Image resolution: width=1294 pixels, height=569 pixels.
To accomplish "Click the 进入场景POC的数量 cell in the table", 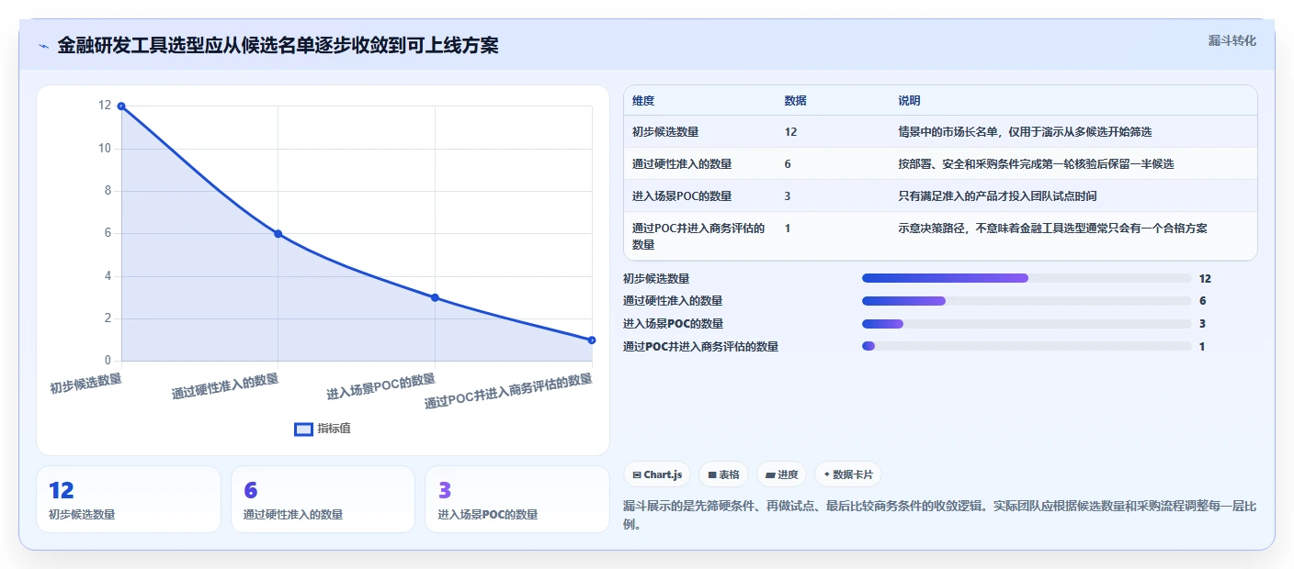I will [682, 196].
